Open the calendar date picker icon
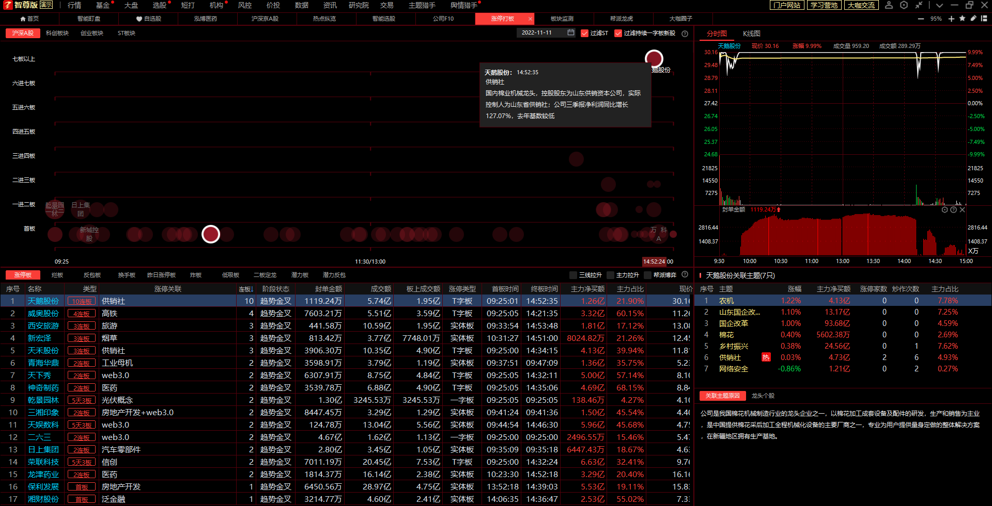 (571, 32)
